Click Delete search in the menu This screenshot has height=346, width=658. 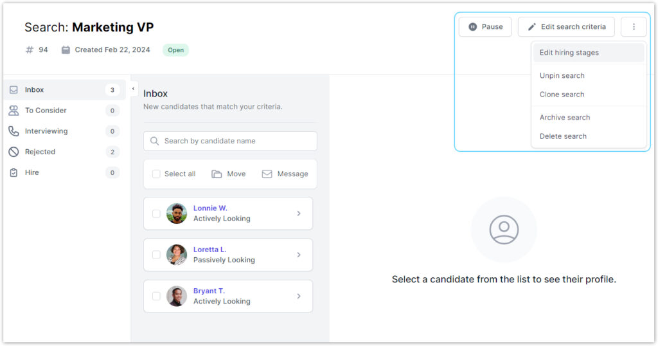pos(563,136)
